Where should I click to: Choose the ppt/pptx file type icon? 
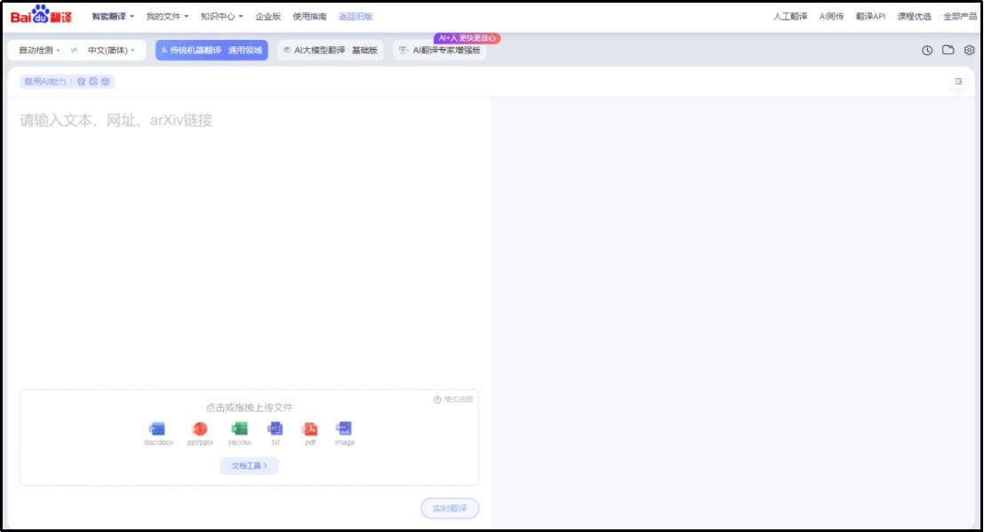click(200, 429)
